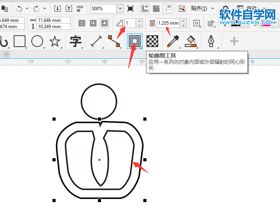The height and width of the screenshot is (217, 280).
Task: Click the top-left selection handle
Action: 54,119
